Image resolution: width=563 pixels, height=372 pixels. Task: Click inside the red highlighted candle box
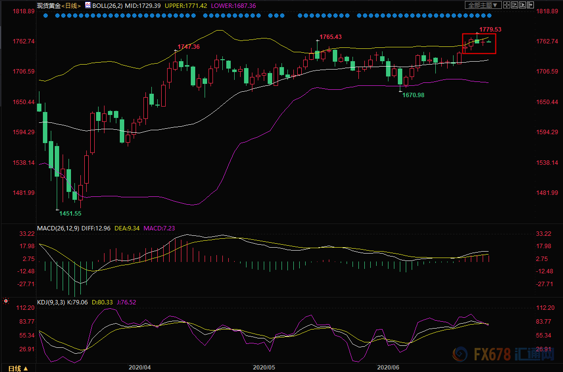click(479, 43)
